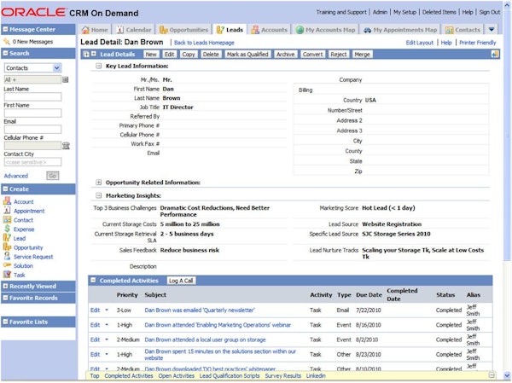Image resolution: width=512 pixels, height=383 pixels.
Task: Click the Home tab house icon
Action: pyautogui.click(x=85, y=30)
